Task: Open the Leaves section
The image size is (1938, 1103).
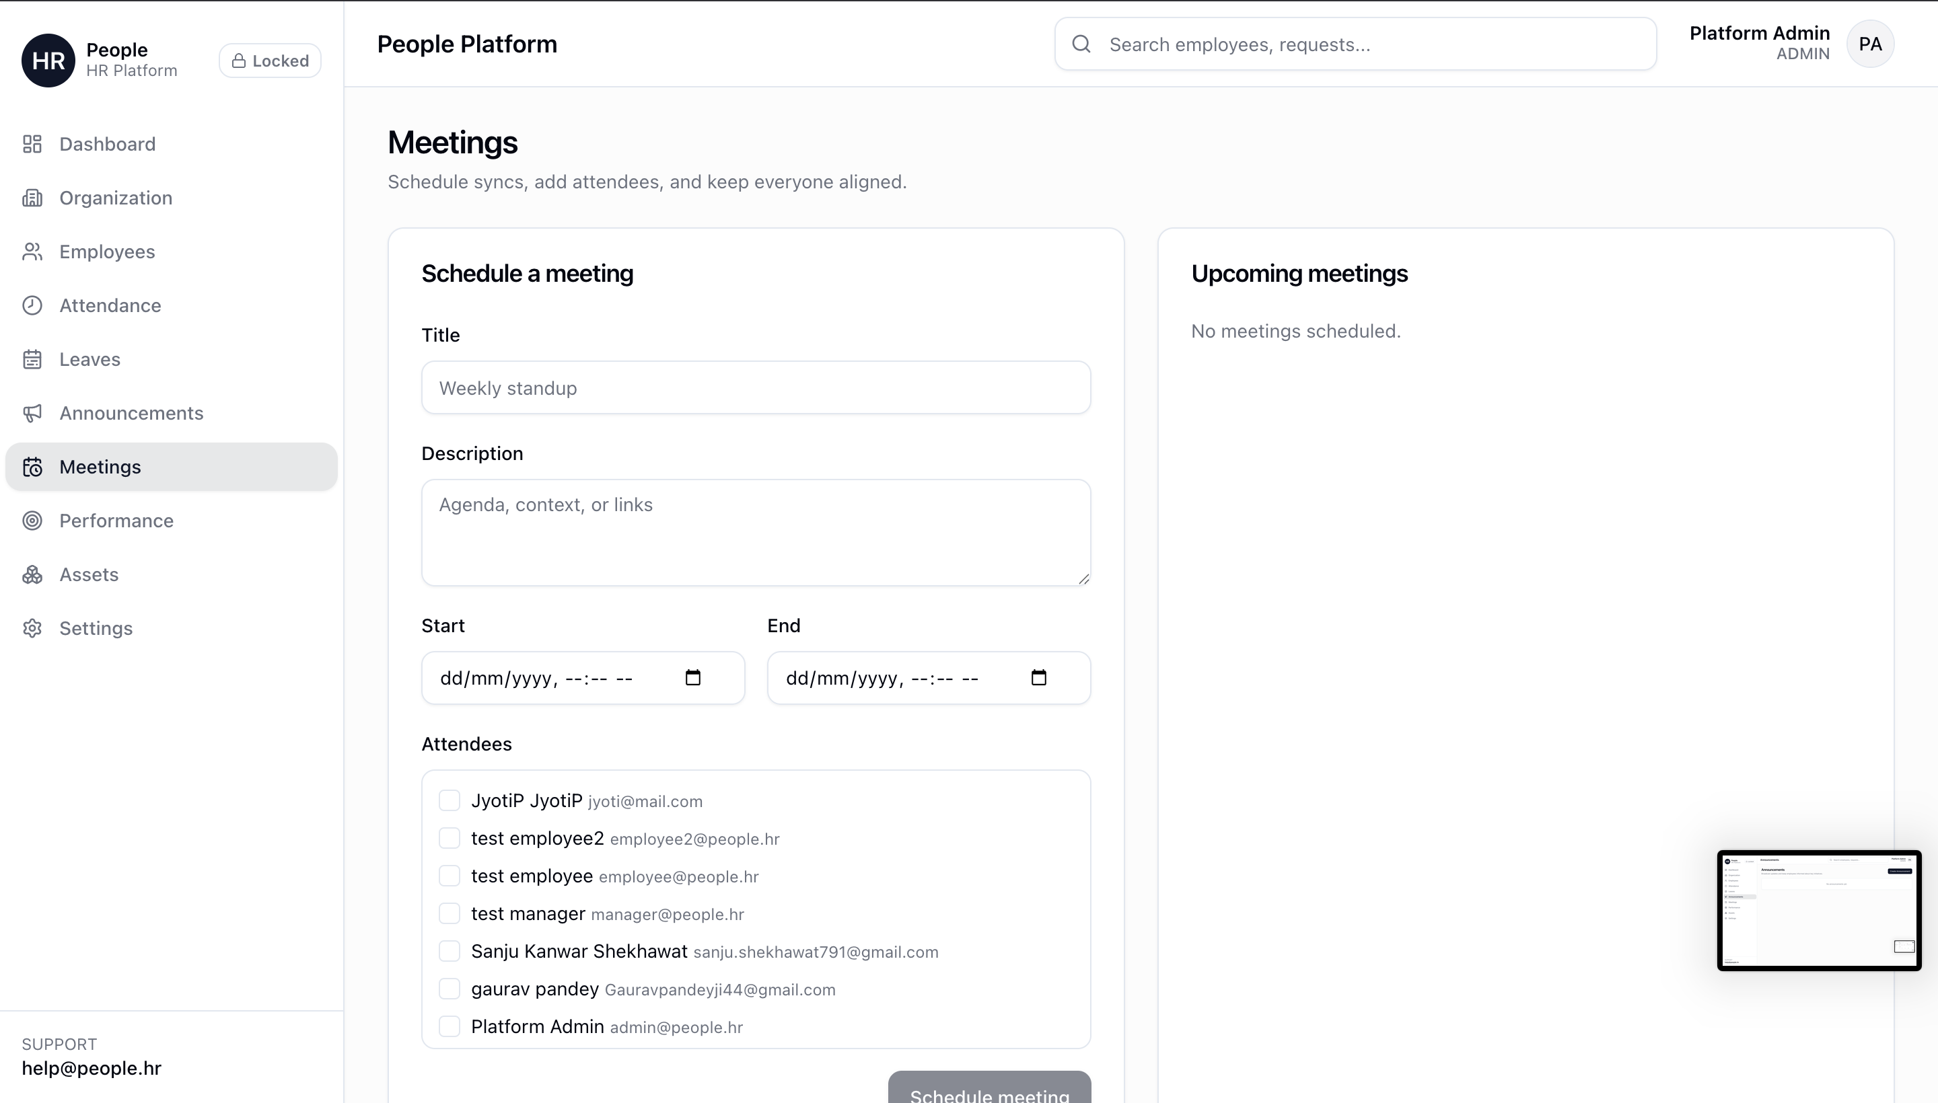Action: tap(89, 359)
